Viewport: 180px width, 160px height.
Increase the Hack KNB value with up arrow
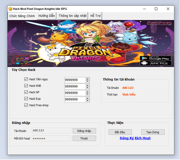click(88, 85)
